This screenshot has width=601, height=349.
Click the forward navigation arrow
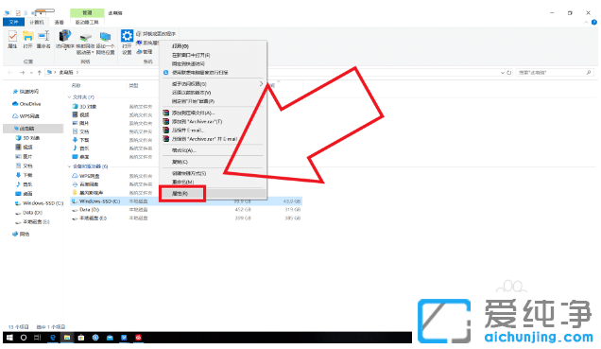[x=23, y=73]
